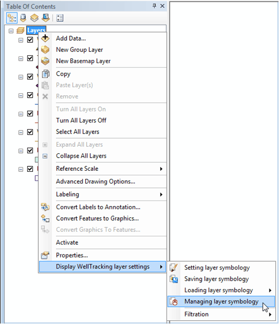
Task: Switch to List By Visibility view
Action: click(34, 18)
